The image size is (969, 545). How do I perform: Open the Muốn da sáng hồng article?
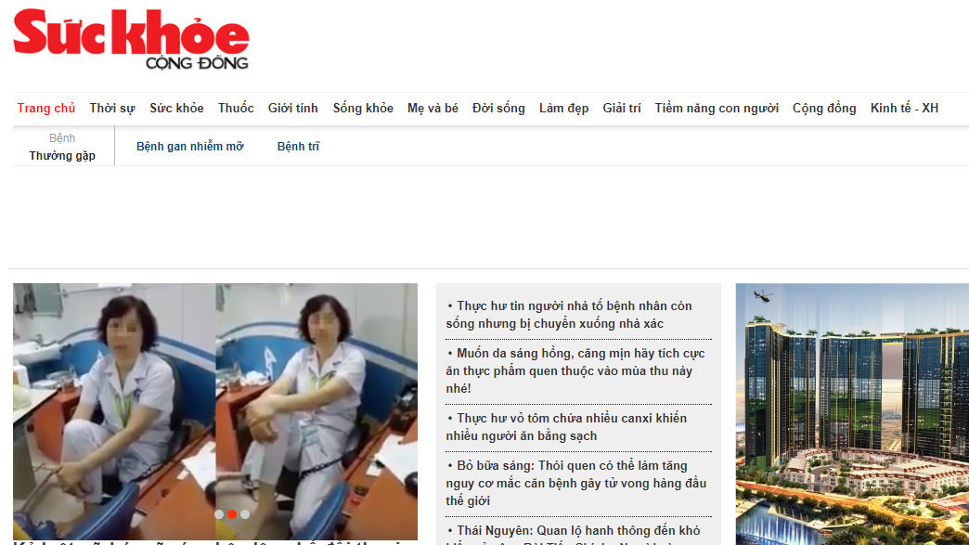click(x=575, y=370)
